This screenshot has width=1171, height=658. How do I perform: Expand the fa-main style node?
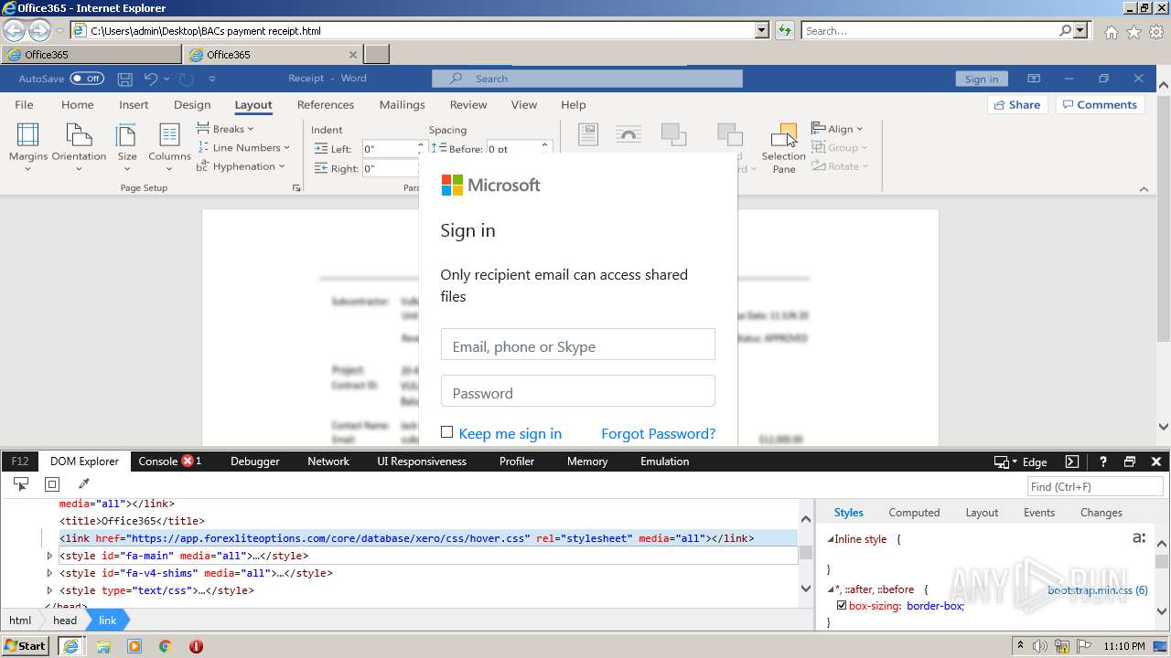(50, 556)
